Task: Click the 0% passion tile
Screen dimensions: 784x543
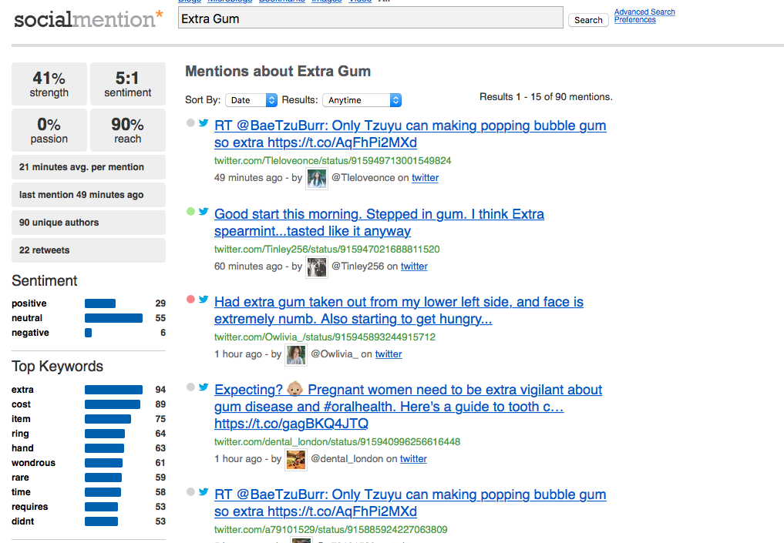Action: click(49, 130)
